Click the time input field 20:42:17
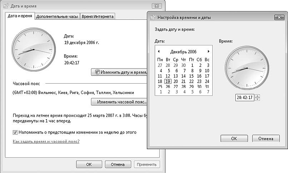This screenshot has width=288, height=173. point(244,98)
